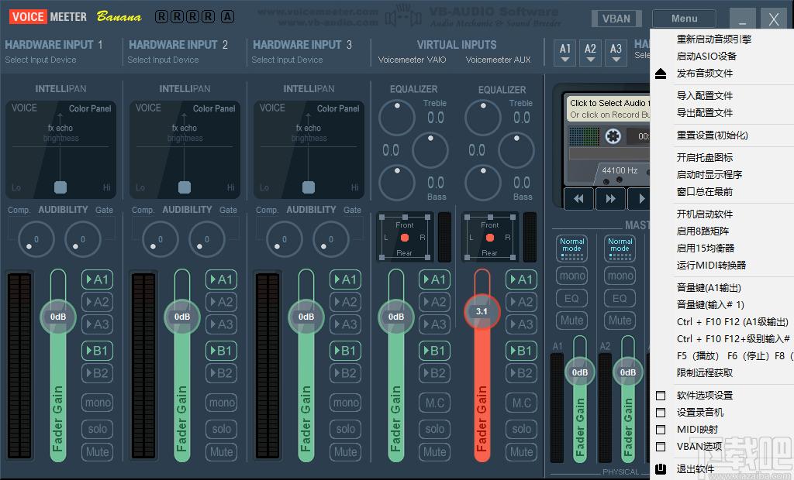The width and height of the screenshot is (794, 480).
Task: Click Hardware Input 3 Gate knob
Action: [x=330, y=239]
